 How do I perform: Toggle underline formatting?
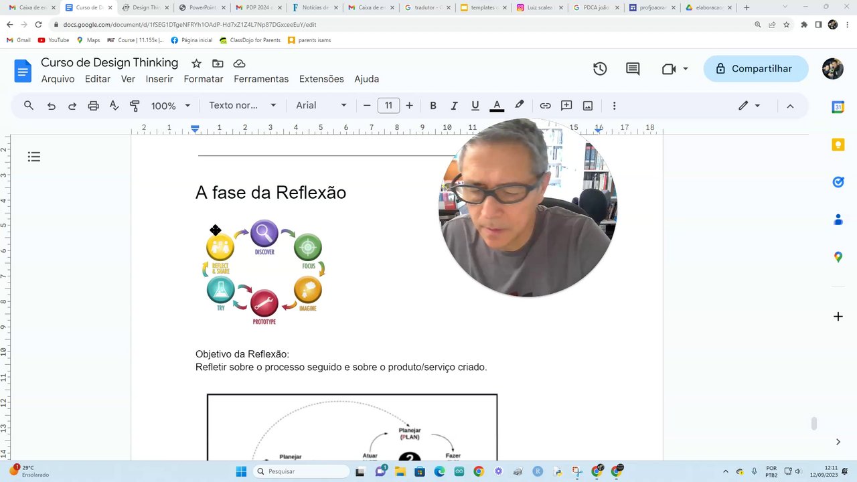pos(475,106)
